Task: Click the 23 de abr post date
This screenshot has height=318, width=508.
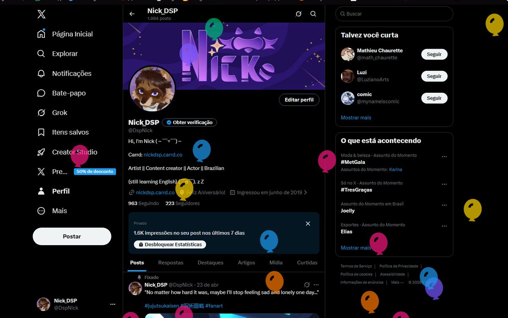Action: (207, 285)
